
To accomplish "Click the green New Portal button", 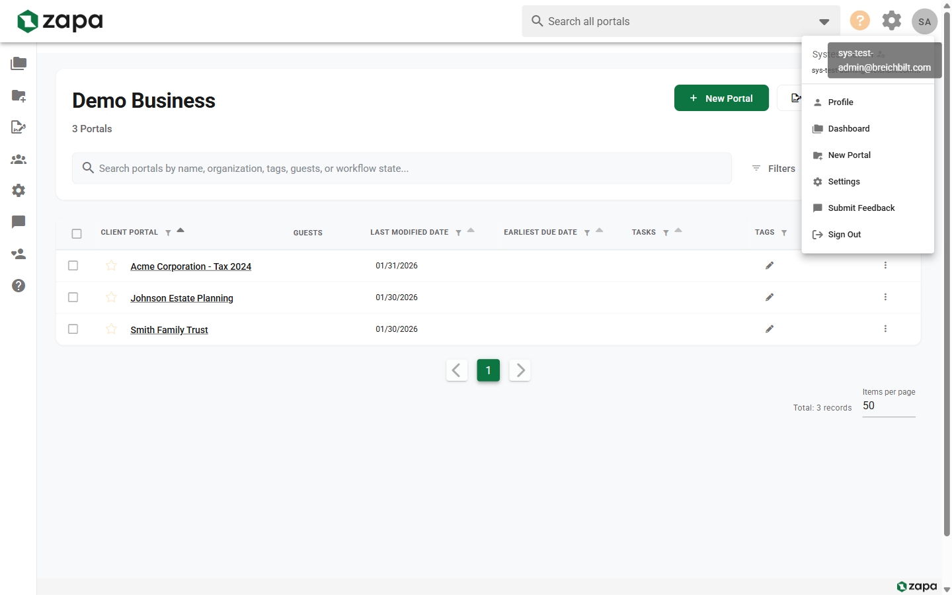I will 721,98.
